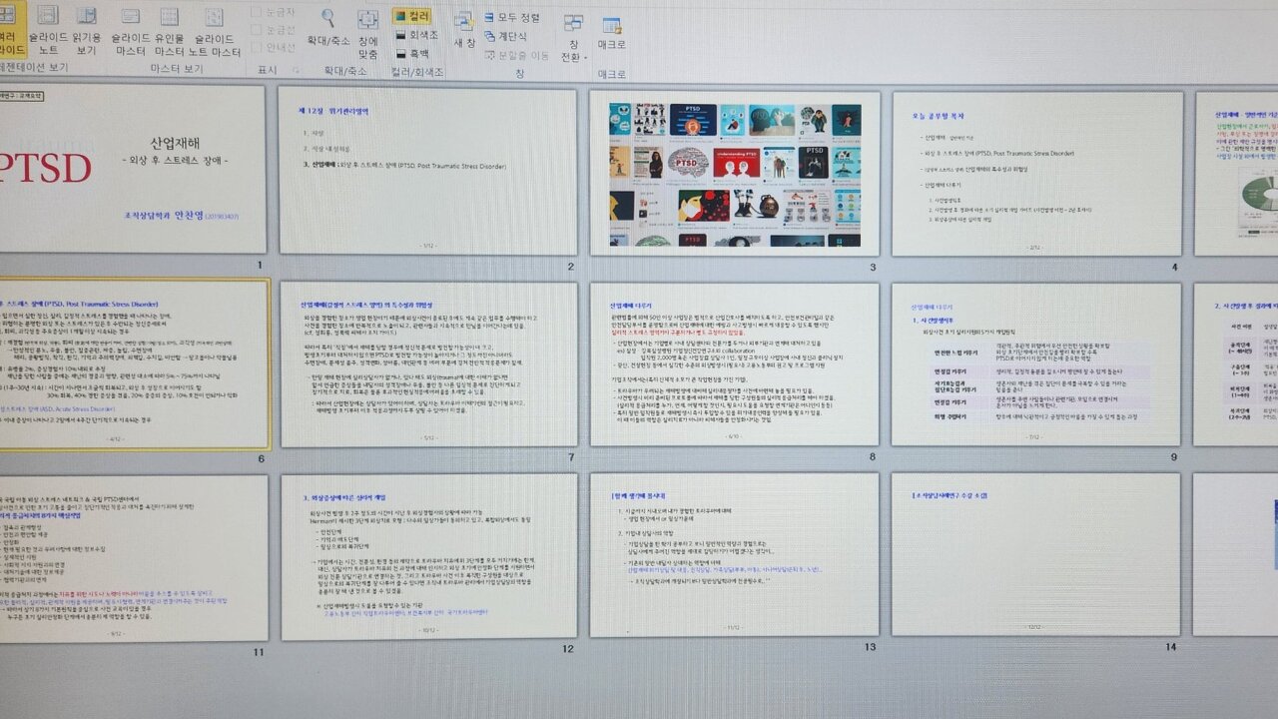Select slide 11 thumbnail
This screenshot has height=719, width=1278.
(x=134, y=557)
